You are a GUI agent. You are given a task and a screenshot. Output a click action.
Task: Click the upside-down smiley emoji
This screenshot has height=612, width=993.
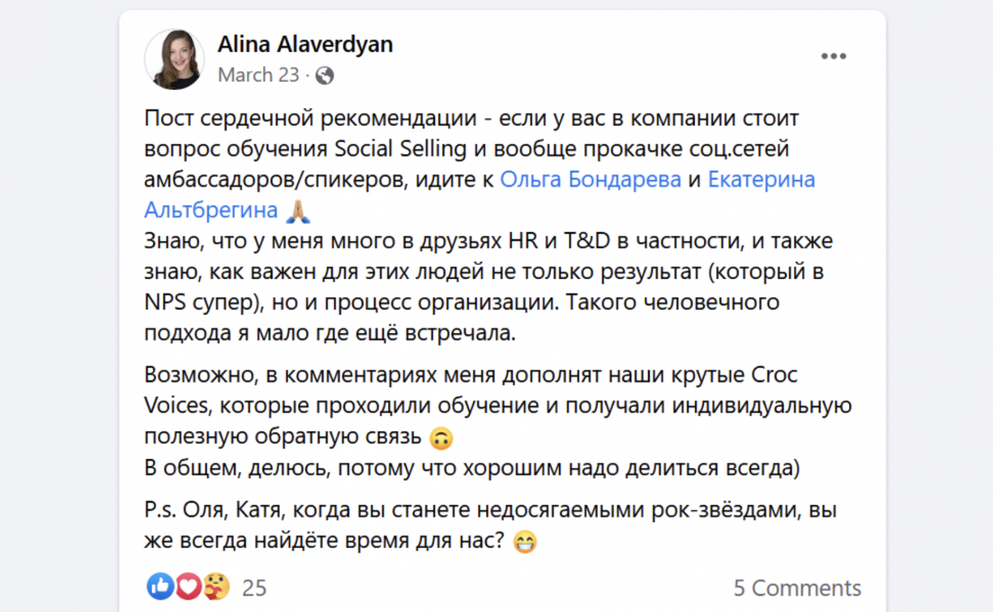pyautogui.click(x=441, y=438)
